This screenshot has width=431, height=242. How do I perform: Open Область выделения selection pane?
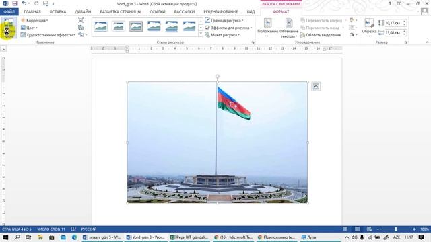pyautogui.click(x=321, y=35)
